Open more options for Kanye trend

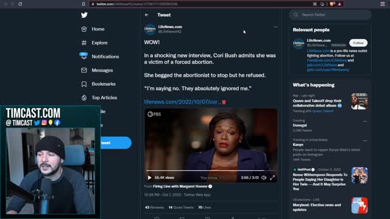pos(365,141)
